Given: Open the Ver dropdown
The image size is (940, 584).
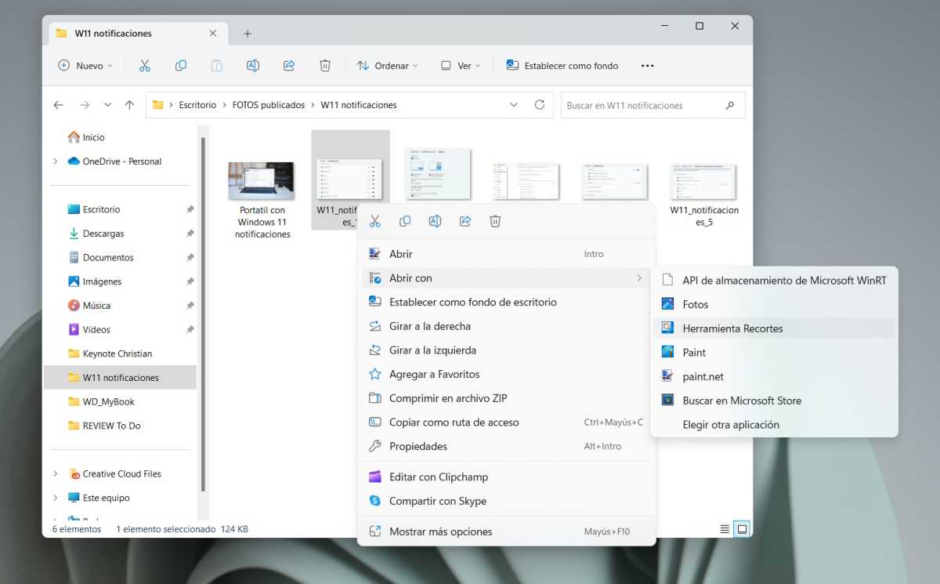Looking at the screenshot, I should 461,66.
